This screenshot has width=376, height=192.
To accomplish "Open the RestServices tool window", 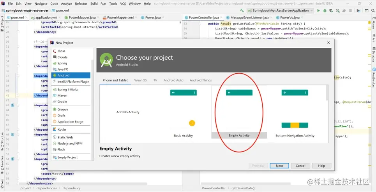I will [373, 78].
